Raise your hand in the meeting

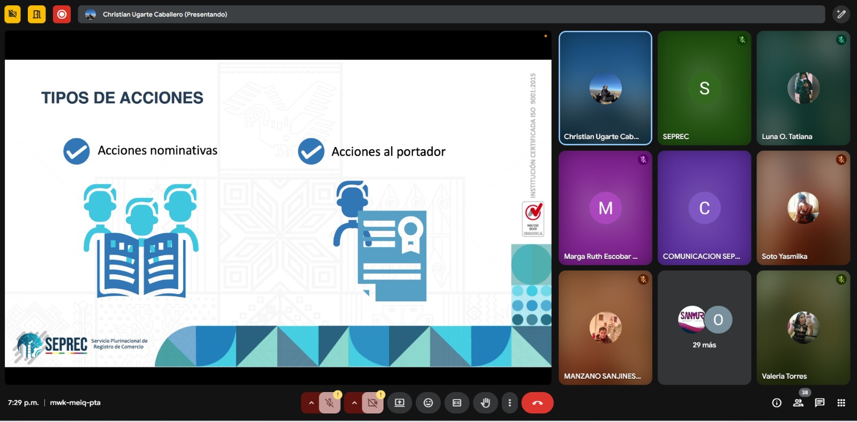(x=485, y=403)
